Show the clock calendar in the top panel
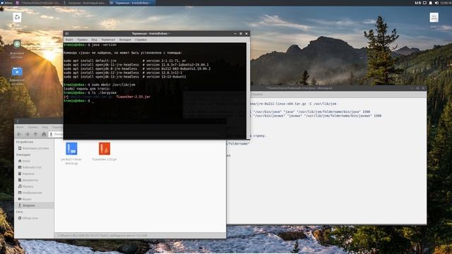The width and height of the screenshot is (452, 254). [x=446, y=3]
